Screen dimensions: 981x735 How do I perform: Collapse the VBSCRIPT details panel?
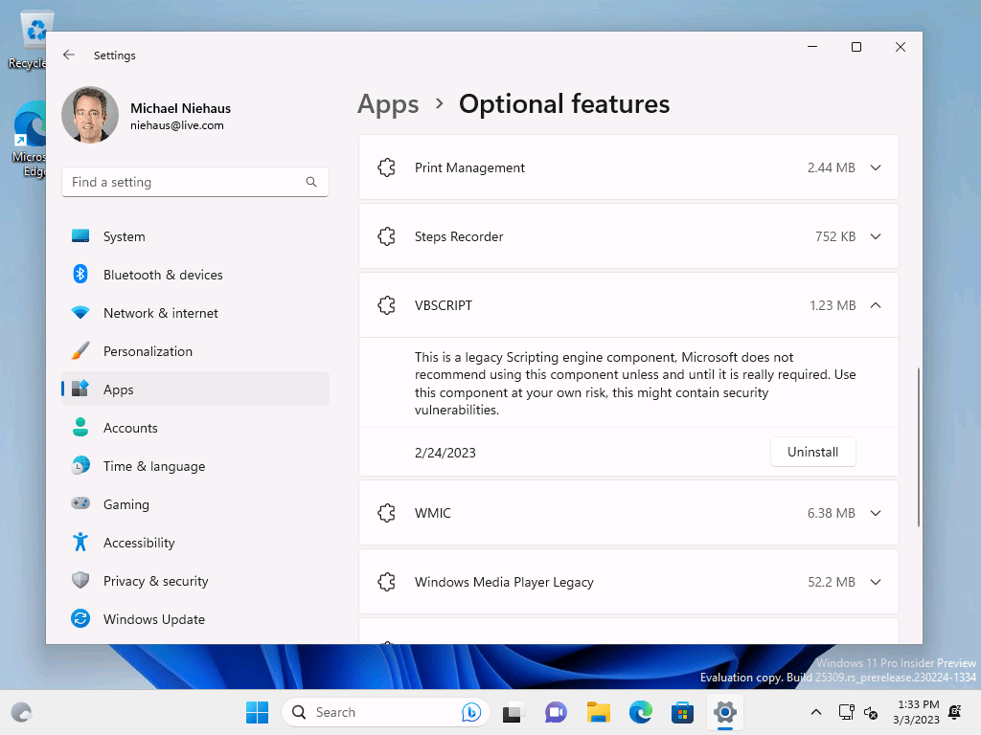tap(875, 304)
